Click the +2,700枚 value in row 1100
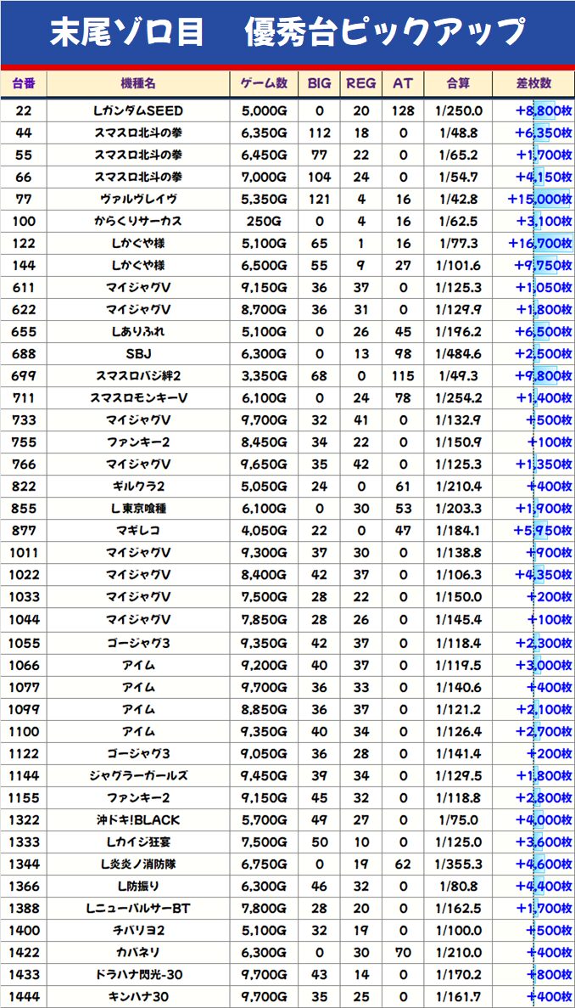The width and height of the screenshot is (575, 1008). pyautogui.click(x=543, y=731)
